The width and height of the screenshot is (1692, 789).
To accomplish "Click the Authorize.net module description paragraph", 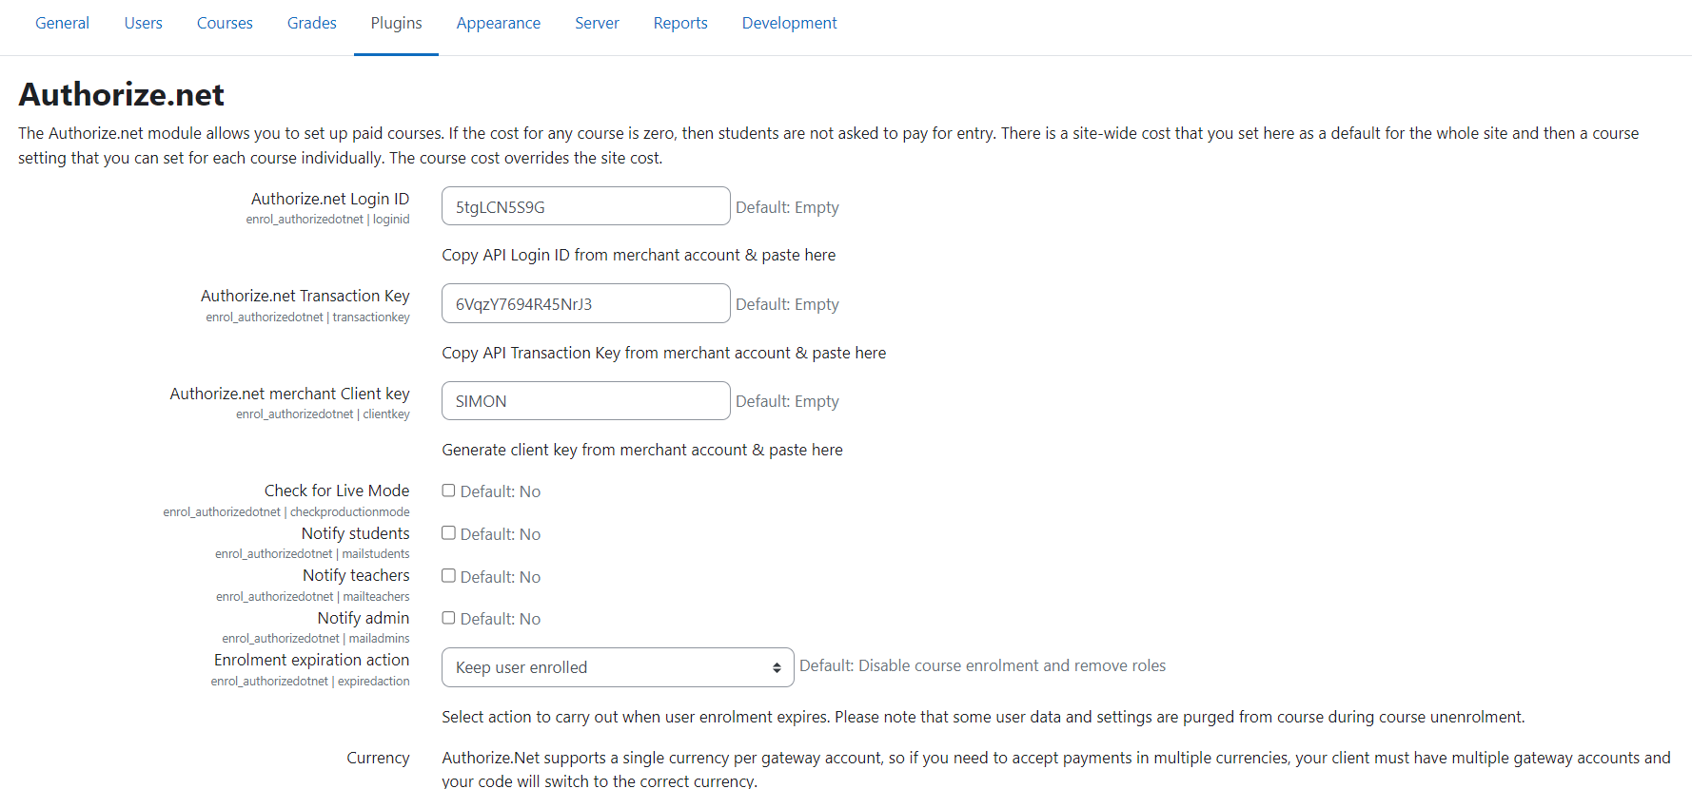I will 828,145.
